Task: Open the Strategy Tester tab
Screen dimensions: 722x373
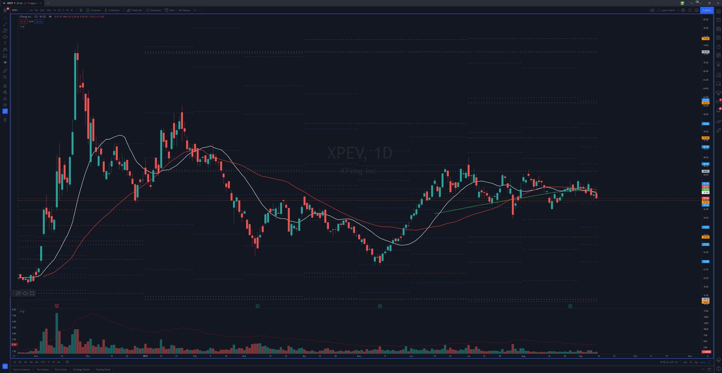Action: tap(81, 369)
